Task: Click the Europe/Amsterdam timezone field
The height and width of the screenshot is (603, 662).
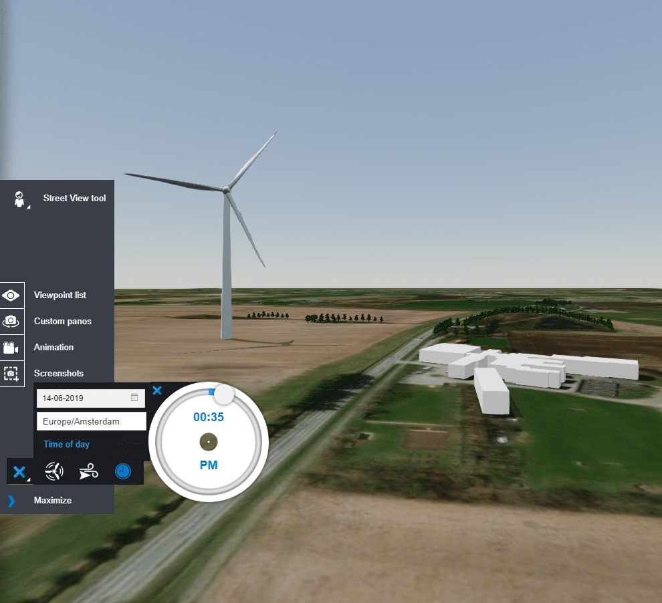Action: tap(91, 421)
